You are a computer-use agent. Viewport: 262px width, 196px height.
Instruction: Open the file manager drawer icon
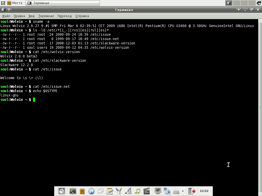pos(82,191)
